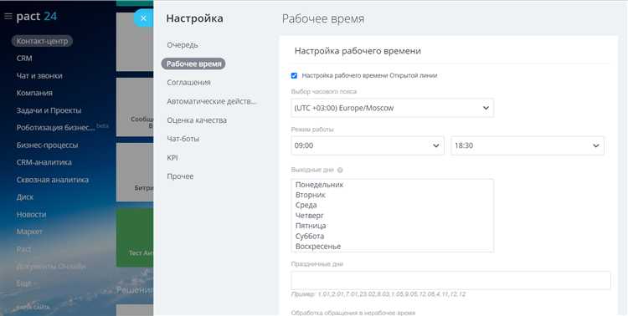628x316 pixels.
Task: Open the Автоматические действия section
Action: click(x=212, y=101)
